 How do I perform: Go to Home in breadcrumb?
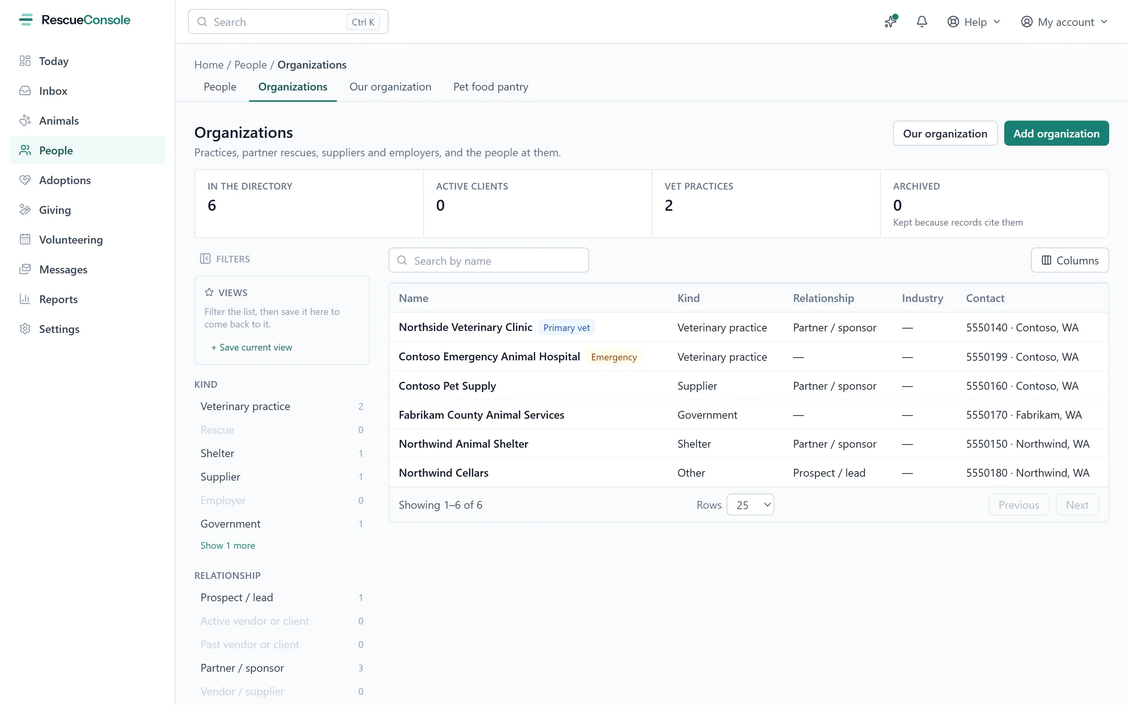209,65
